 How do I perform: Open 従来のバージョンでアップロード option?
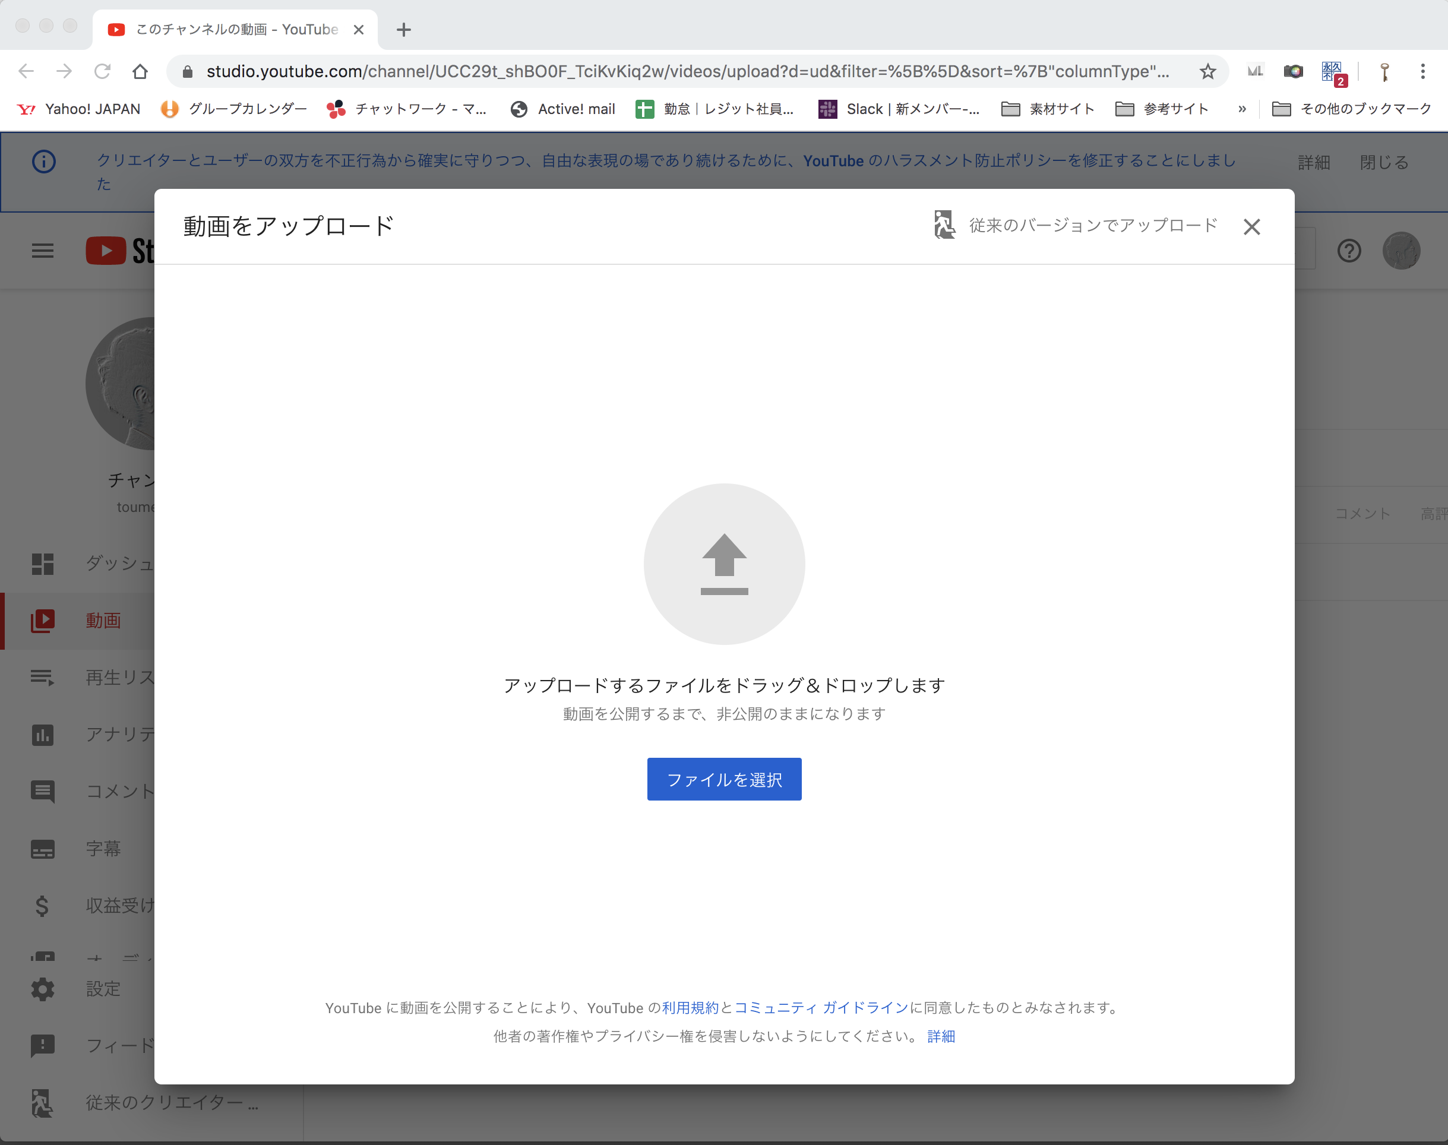click(1075, 225)
